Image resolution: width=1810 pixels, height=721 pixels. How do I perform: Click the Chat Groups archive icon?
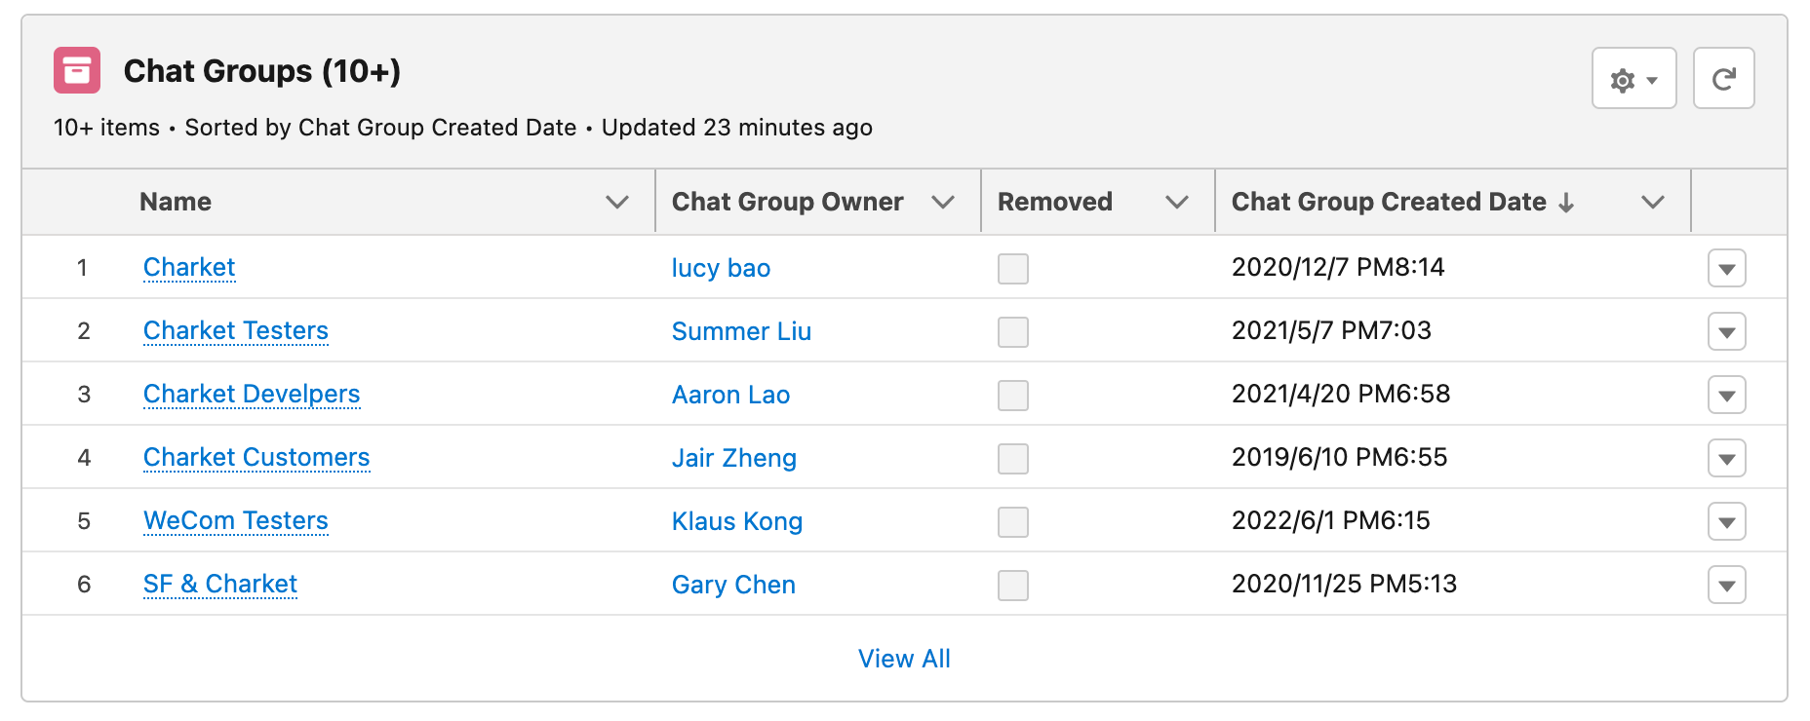(77, 70)
